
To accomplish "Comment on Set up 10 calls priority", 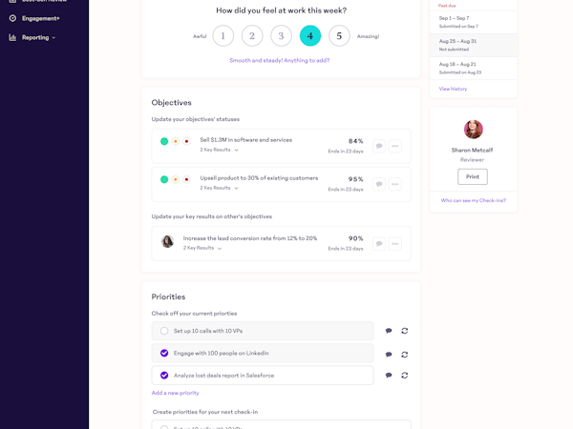I will click(389, 331).
